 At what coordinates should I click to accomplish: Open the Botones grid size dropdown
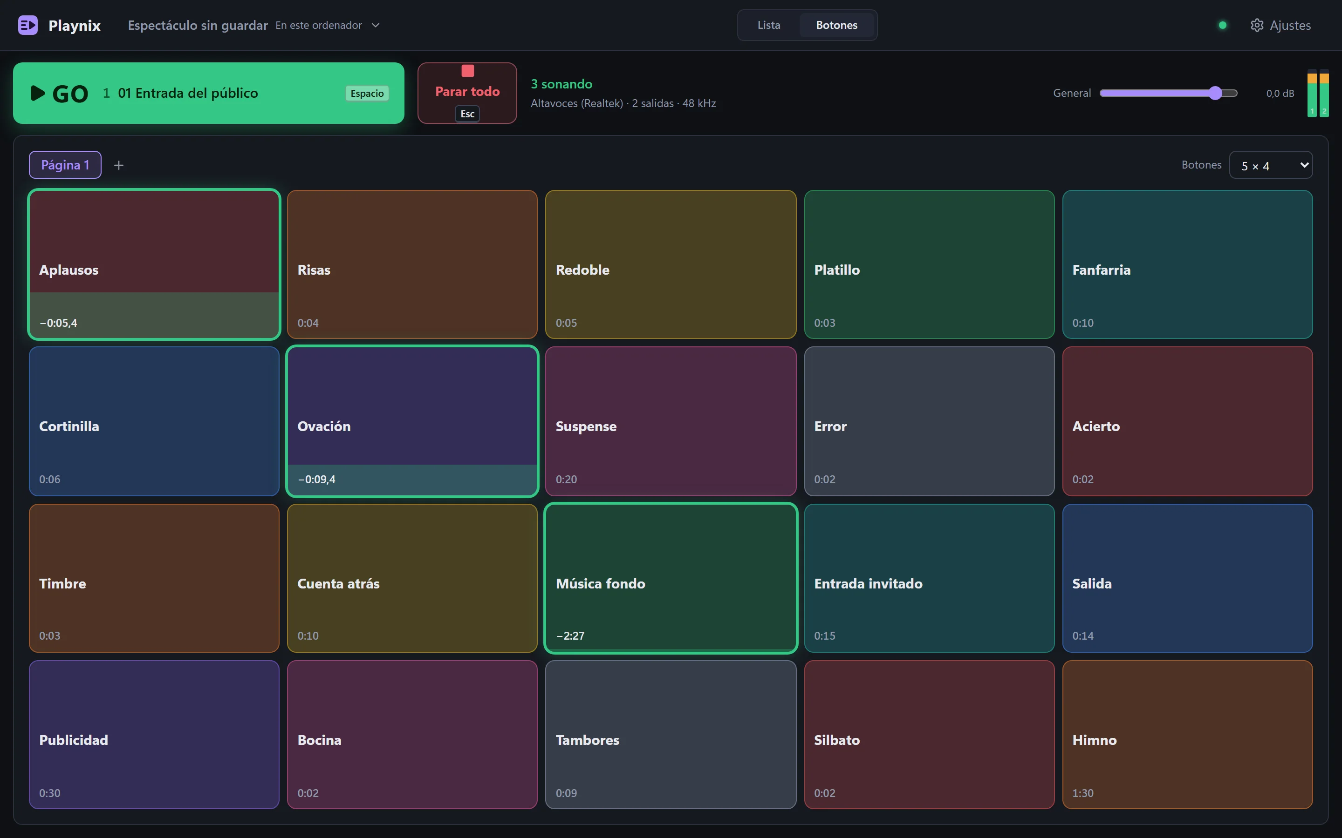click(1270, 165)
